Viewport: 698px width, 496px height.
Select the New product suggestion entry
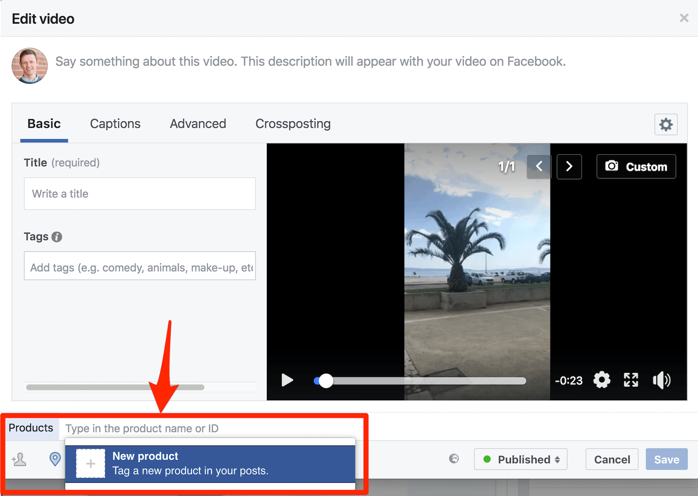pos(210,463)
